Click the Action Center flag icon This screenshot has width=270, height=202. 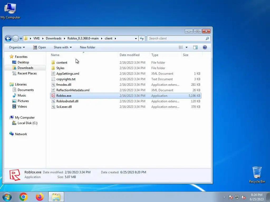pyautogui.click(x=231, y=197)
